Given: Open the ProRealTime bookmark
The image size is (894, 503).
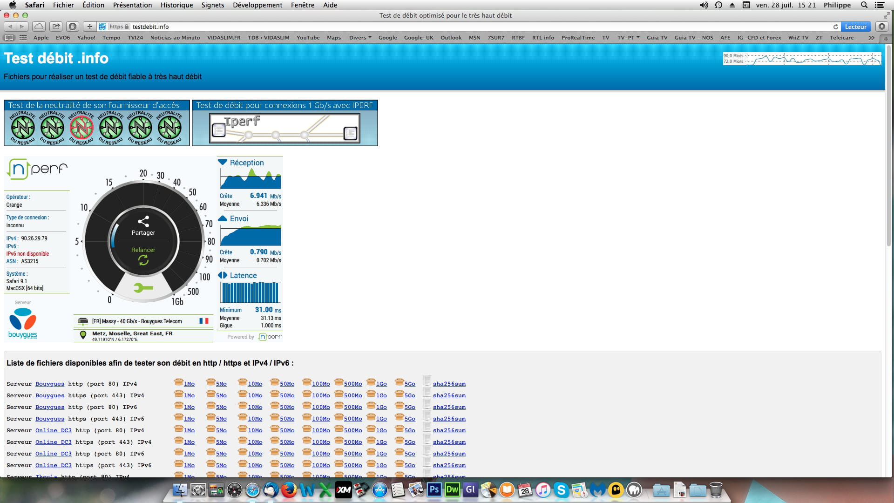Looking at the screenshot, I should click(578, 38).
